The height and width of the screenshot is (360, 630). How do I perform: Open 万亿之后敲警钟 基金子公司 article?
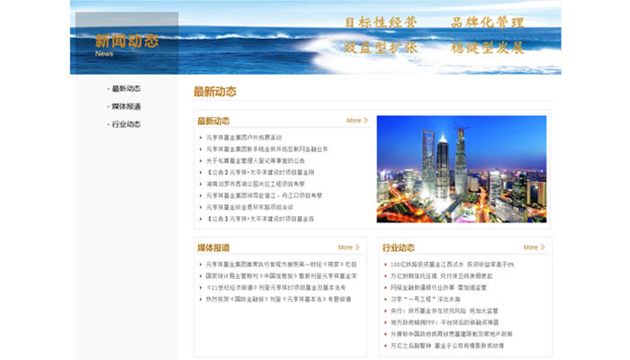coord(447,346)
